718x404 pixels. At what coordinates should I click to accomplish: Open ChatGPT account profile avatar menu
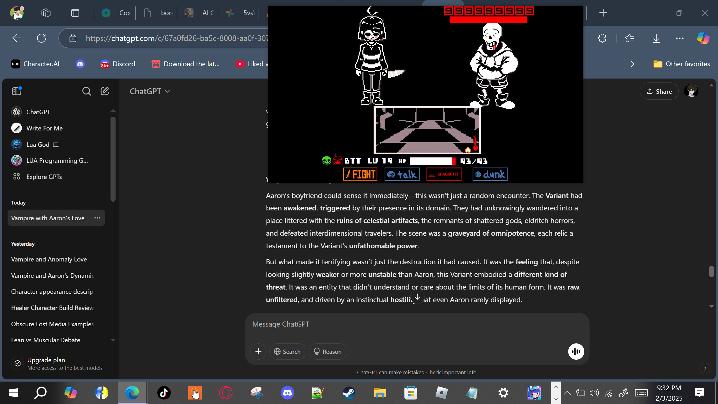click(691, 91)
